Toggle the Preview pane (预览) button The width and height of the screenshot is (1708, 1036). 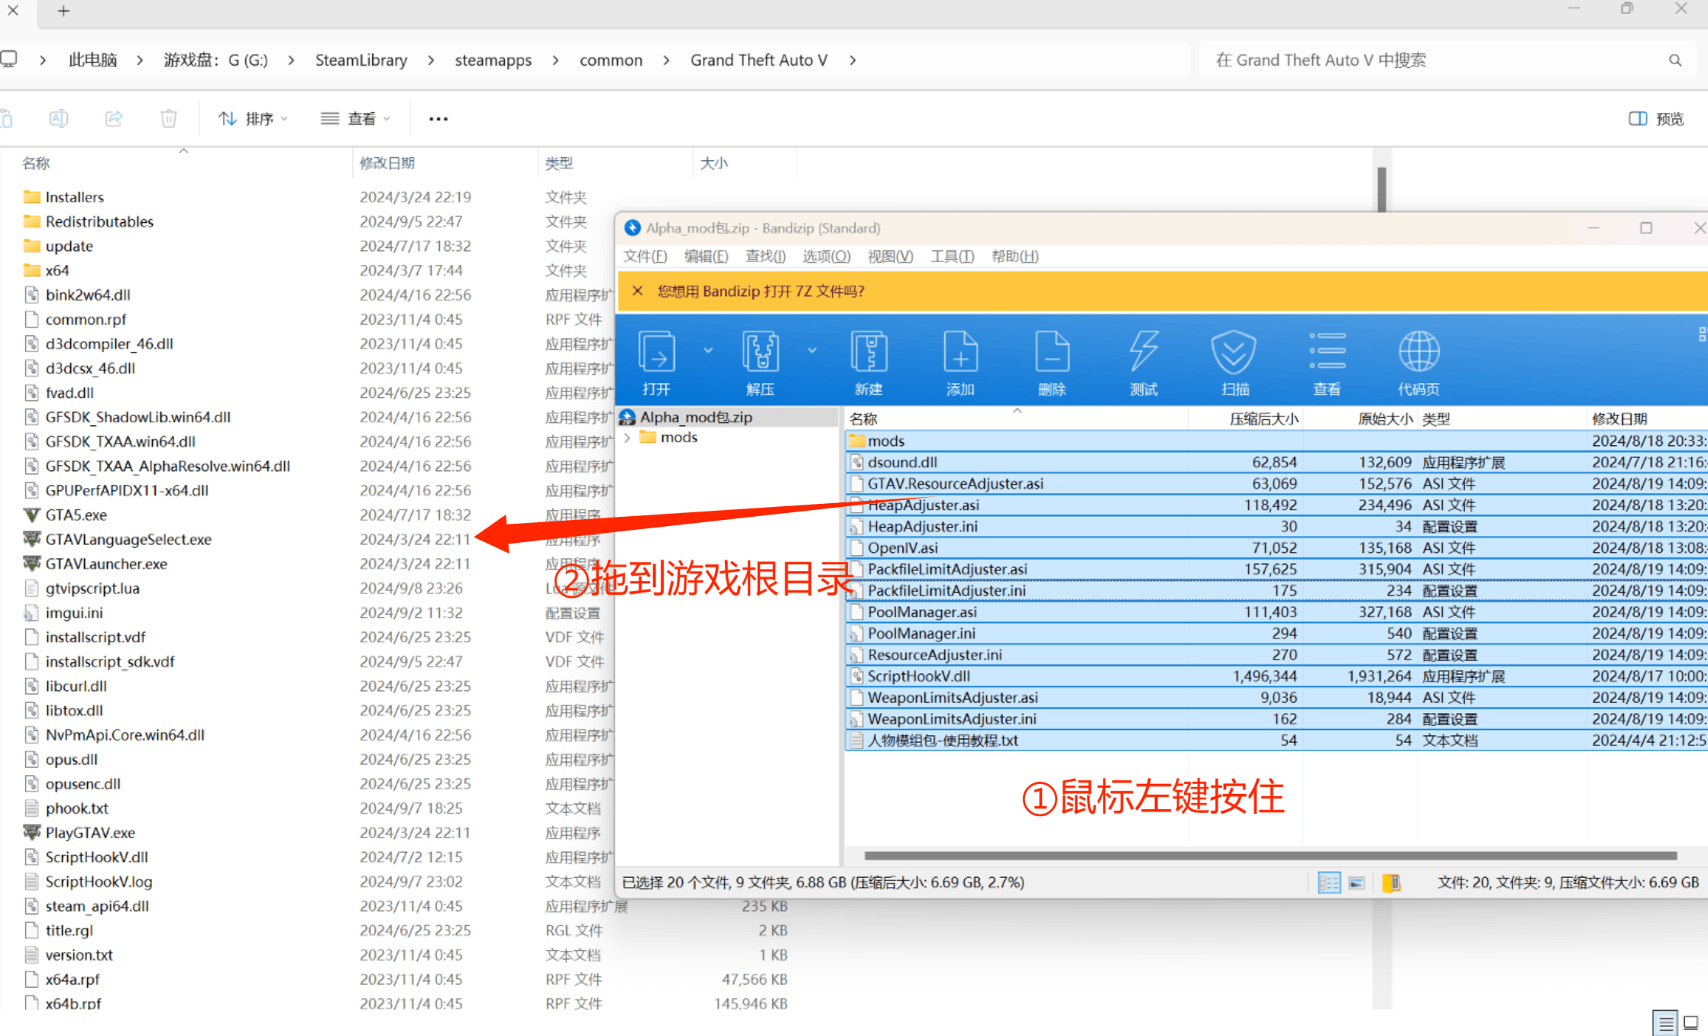point(1656,118)
